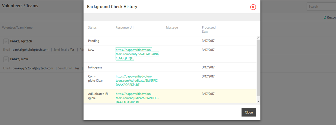Open the Adjudicate link for Adjudicated-Eligible

click(137, 98)
